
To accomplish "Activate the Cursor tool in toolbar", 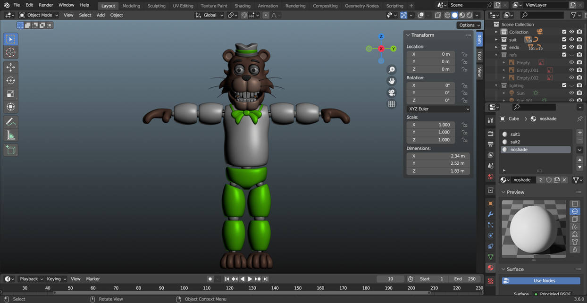I will click(x=10, y=52).
